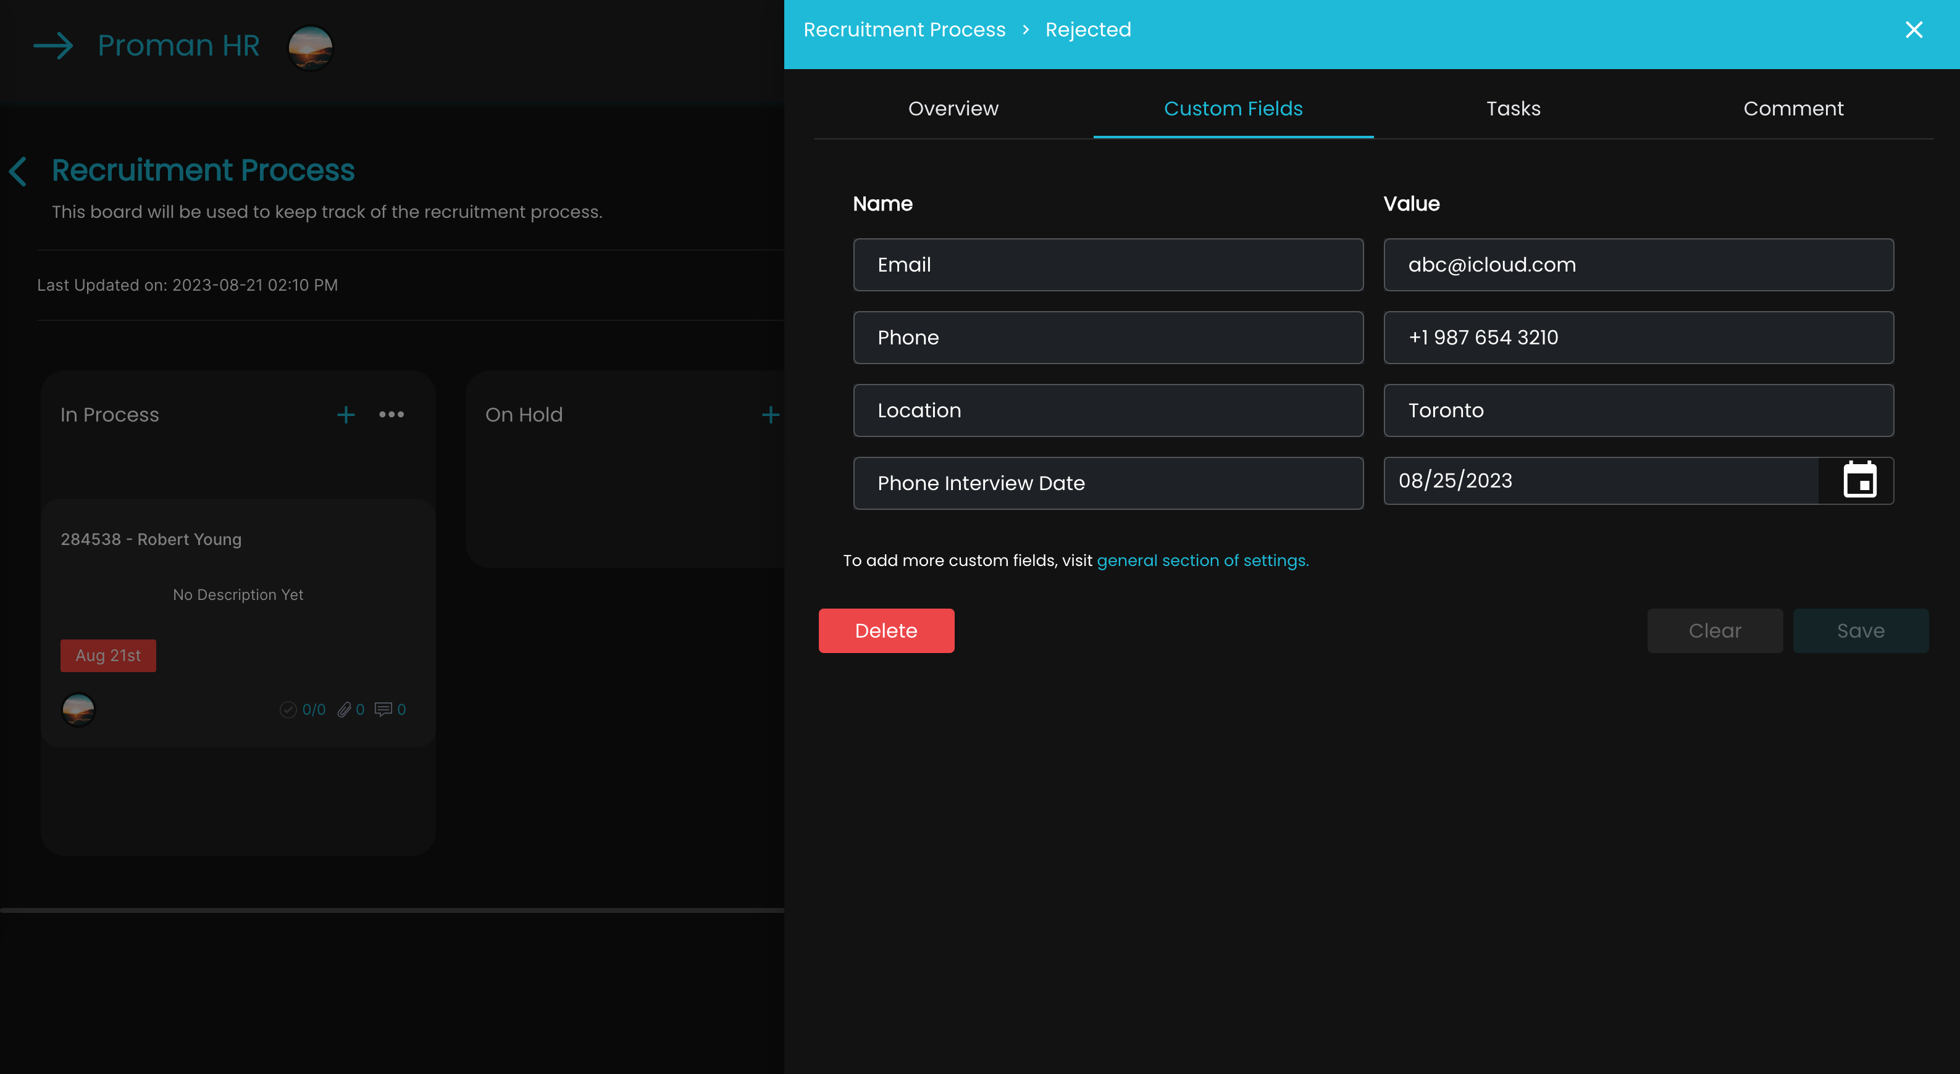1960x1074 pixels.
Task: Switch to the Overview tab
Action: (x=953, y=109)
